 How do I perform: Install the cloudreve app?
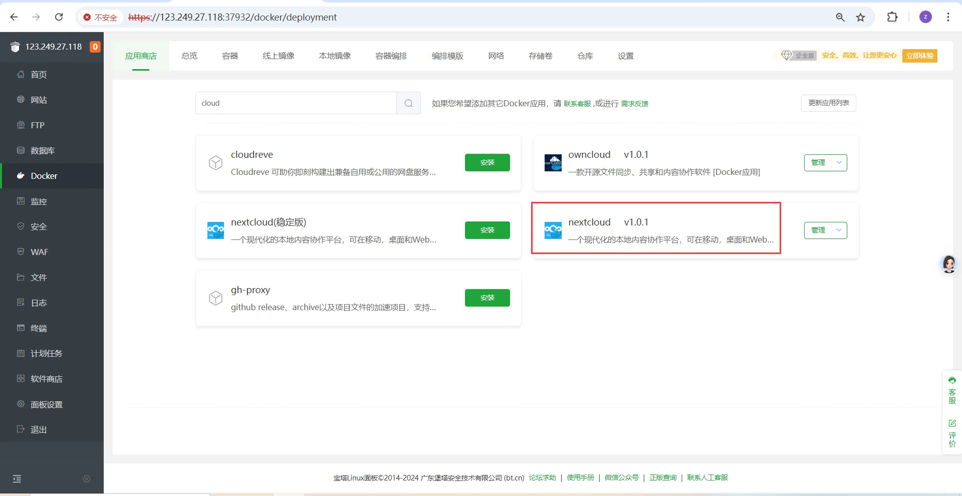488,163
